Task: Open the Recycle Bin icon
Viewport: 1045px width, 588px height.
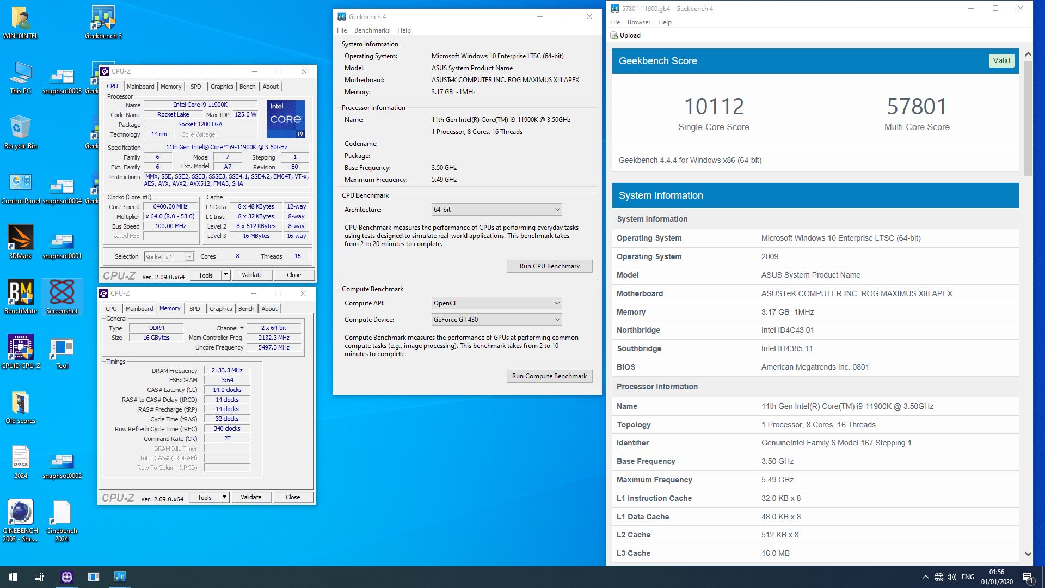Action: (21, 133)
